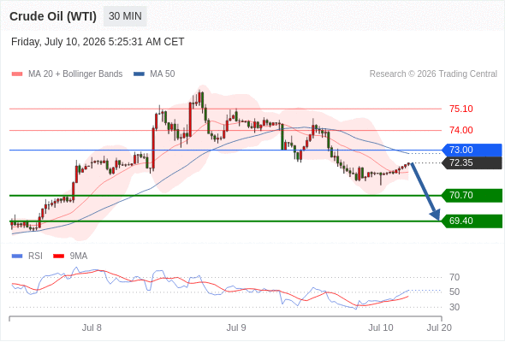505x342 pixels.
Task: Click the Jul 8 date axis marker
Action: click(92, 327)
